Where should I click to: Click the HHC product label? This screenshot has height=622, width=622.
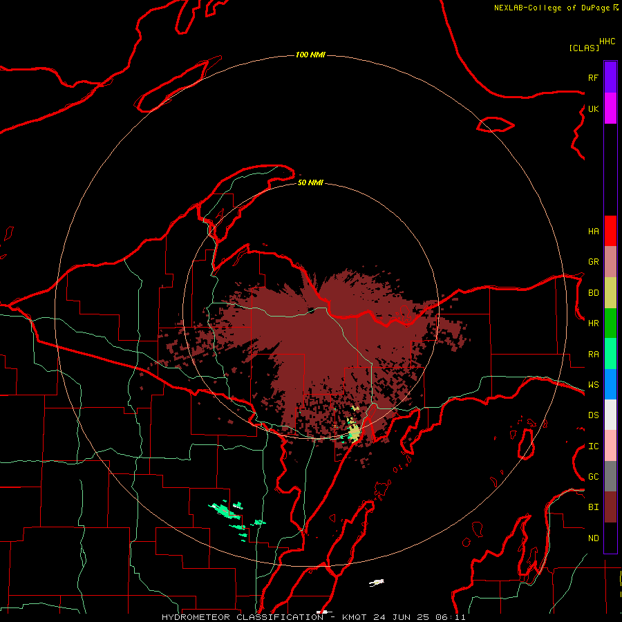pos(607,41)
